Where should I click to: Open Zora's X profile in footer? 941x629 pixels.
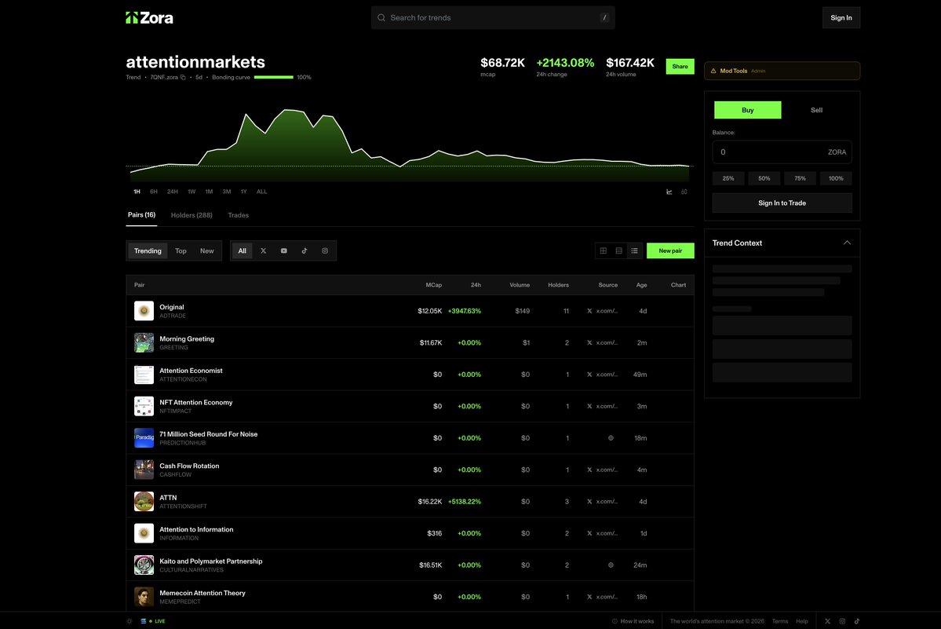click(x=827, y=621)
